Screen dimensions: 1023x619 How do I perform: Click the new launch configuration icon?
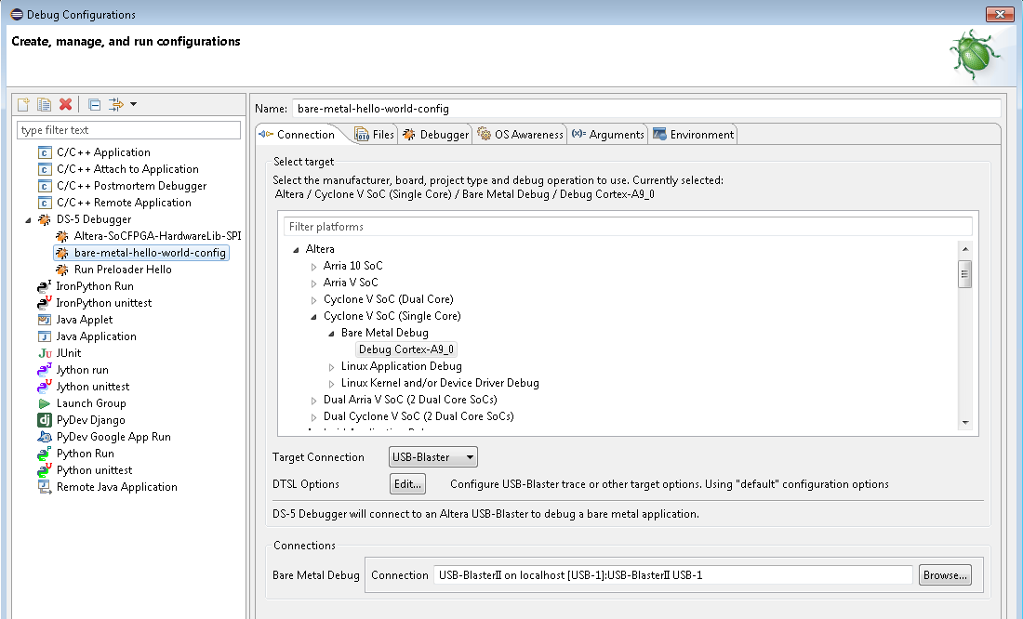24,104
